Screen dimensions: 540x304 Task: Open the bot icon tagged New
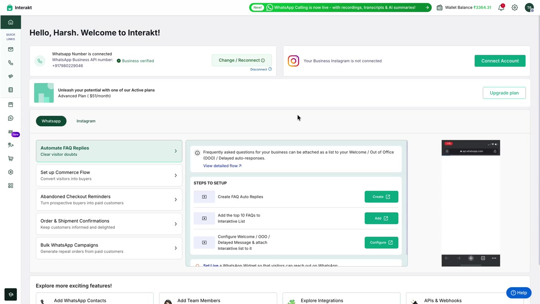click(x=11, y=132)
